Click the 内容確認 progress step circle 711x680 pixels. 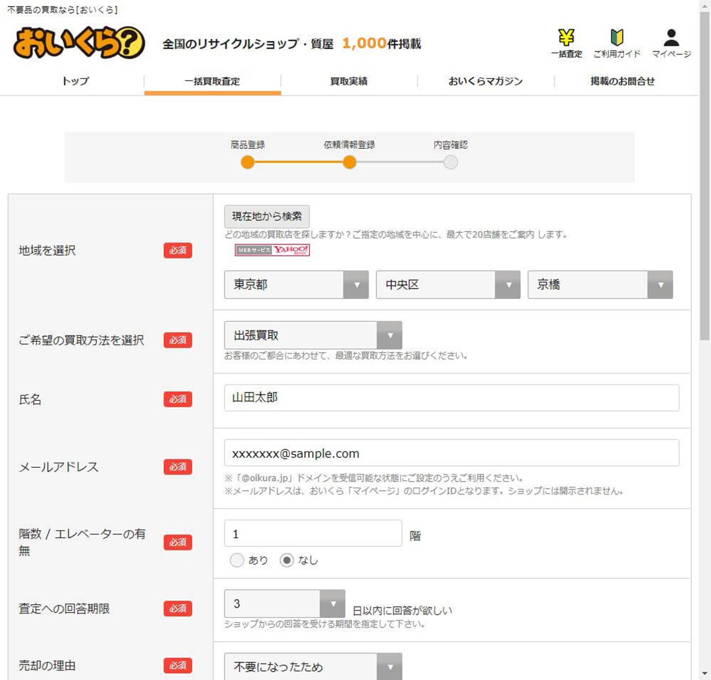point(450,162)
